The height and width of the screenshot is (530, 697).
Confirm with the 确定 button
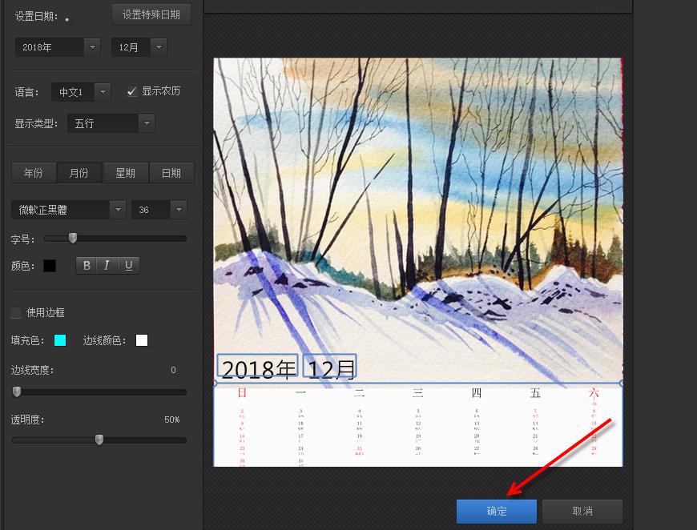pyautogui.click(x=497, y=512)
